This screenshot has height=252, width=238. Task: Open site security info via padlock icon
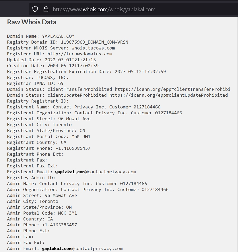[x=46, y=9]
